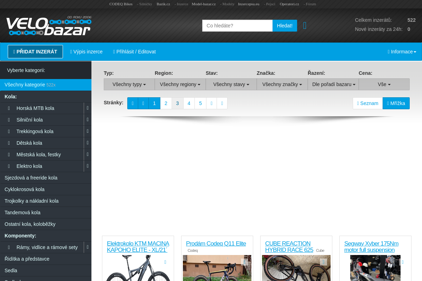Go to page 3
Image resolution: width=422 pixels, height=281 pixels.
[178, 103]
